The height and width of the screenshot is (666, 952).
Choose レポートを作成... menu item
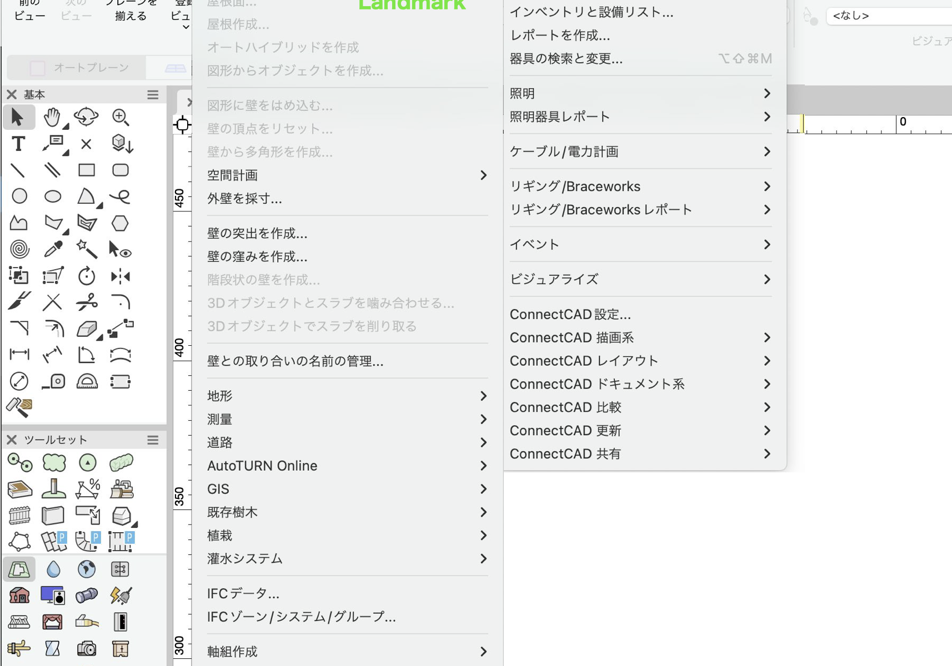[x=644, y=36]
